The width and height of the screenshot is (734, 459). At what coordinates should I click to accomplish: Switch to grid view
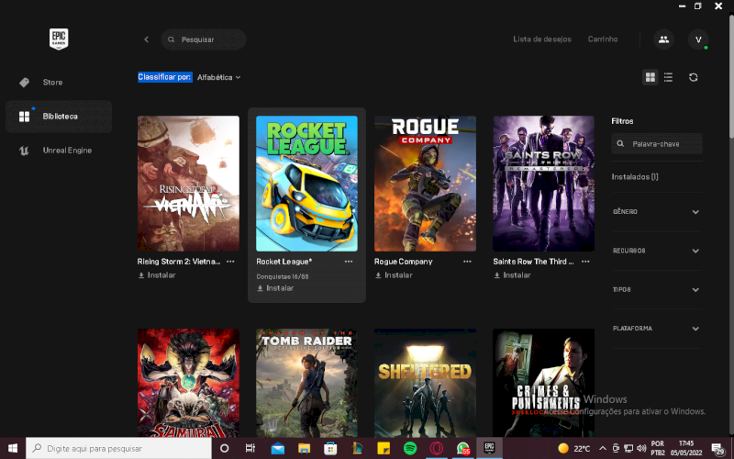[651, 77]
